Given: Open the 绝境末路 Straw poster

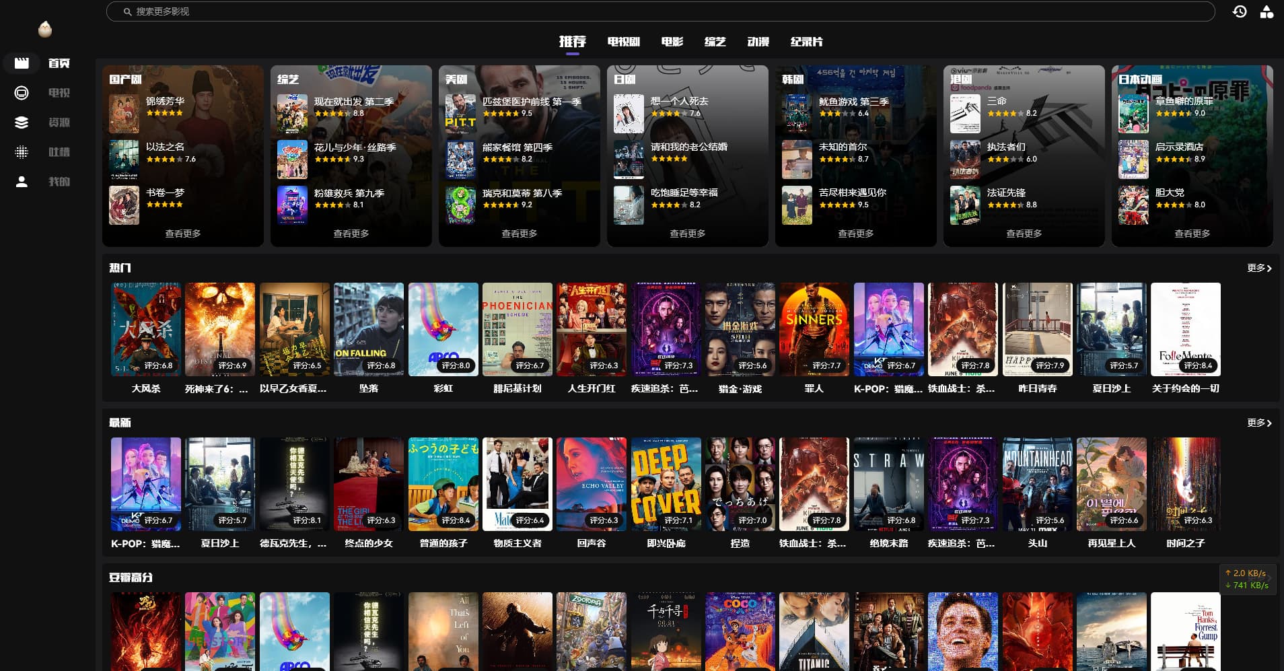Looking at the screenshot, I should pos(889,484).
